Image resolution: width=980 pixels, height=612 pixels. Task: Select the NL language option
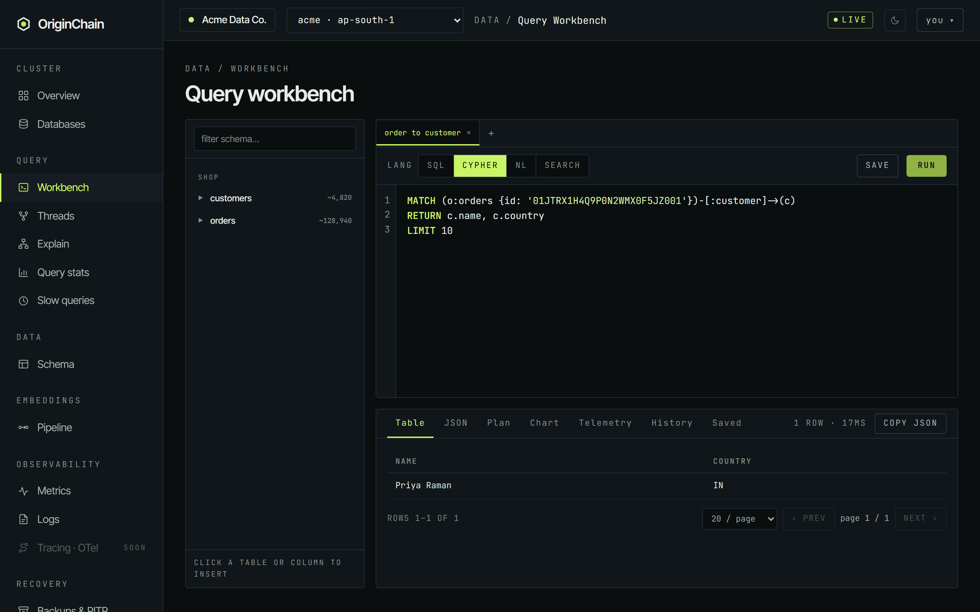pyautogui.click(x=521, y=165)
